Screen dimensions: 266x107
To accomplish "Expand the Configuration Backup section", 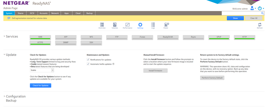I will click(x=4, y=96).
